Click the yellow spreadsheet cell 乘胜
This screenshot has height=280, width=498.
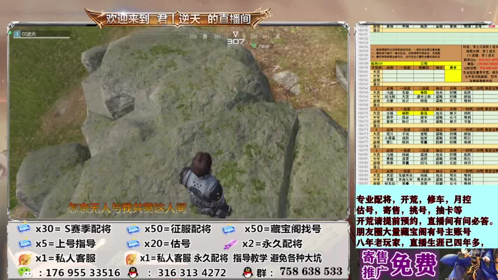424,93
